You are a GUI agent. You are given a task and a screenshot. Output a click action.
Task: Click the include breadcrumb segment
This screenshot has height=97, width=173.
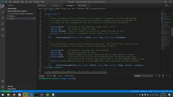[x=64, y=9]
